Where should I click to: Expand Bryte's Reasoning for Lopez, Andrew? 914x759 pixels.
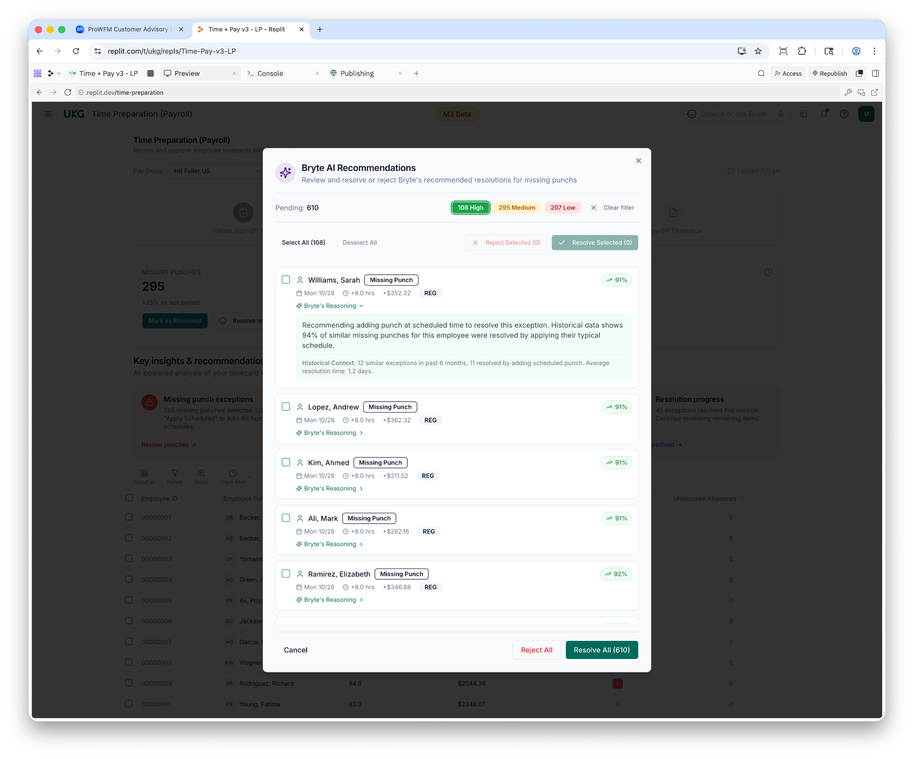tap(330, 433)
